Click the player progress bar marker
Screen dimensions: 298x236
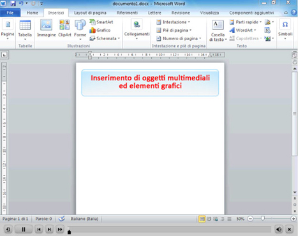coord(69,232)
